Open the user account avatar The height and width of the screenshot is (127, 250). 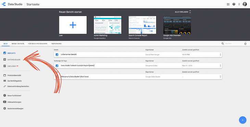pos(245,4)
